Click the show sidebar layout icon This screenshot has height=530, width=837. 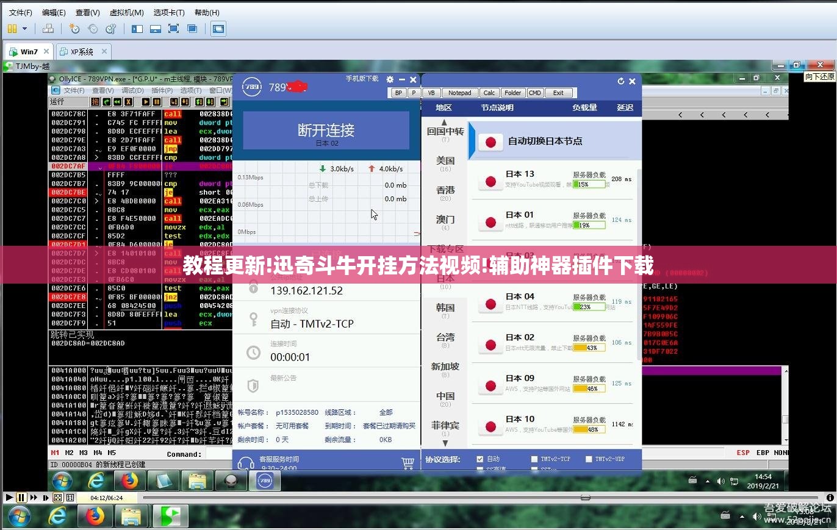tap(137, 28)
